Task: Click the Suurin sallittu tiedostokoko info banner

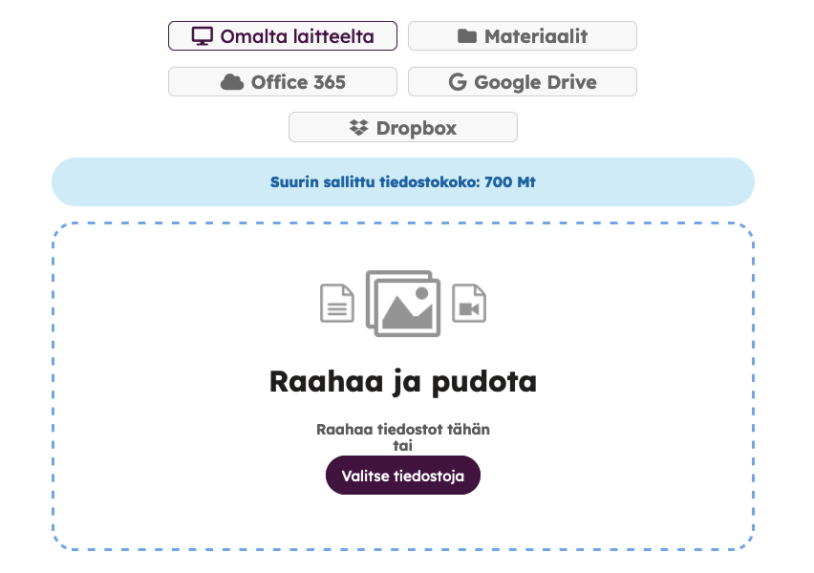Action: pos(403,182)
